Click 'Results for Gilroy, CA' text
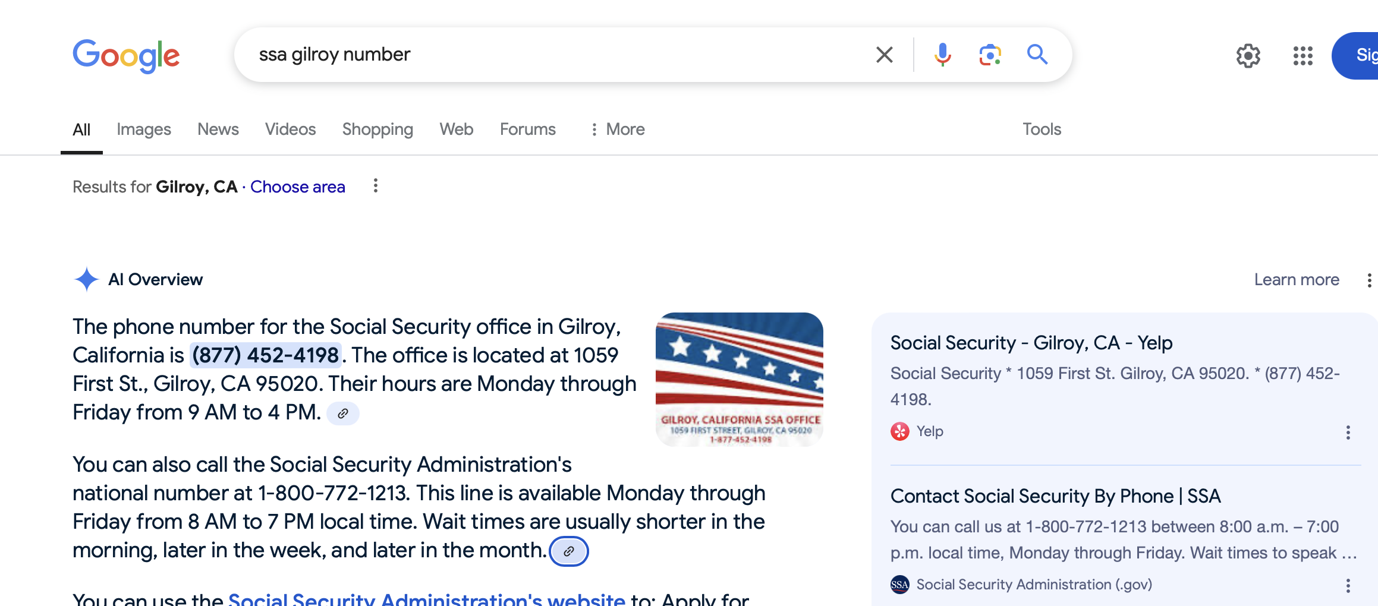Viewport: 1378px width, 606px height. (x=155, y=187)
